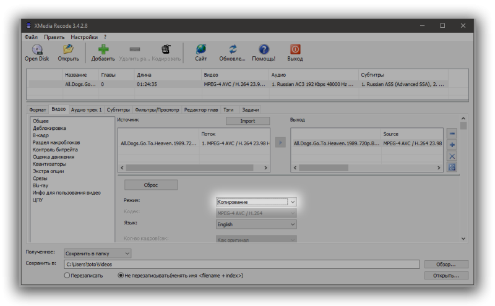The height and width of the screenshot is (306, 495).
Task: Select Раздел макроблоков in the settings list
Action: [56, 143]
